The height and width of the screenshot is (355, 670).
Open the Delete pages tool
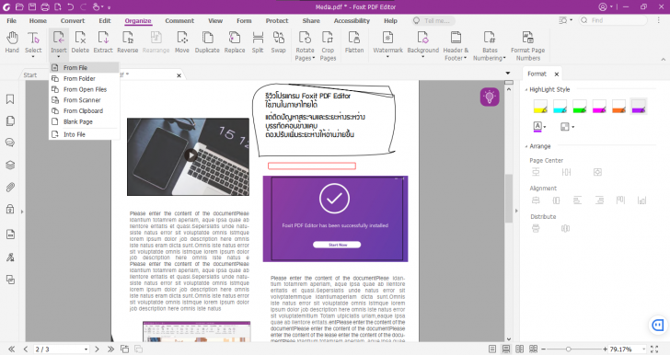80,42
